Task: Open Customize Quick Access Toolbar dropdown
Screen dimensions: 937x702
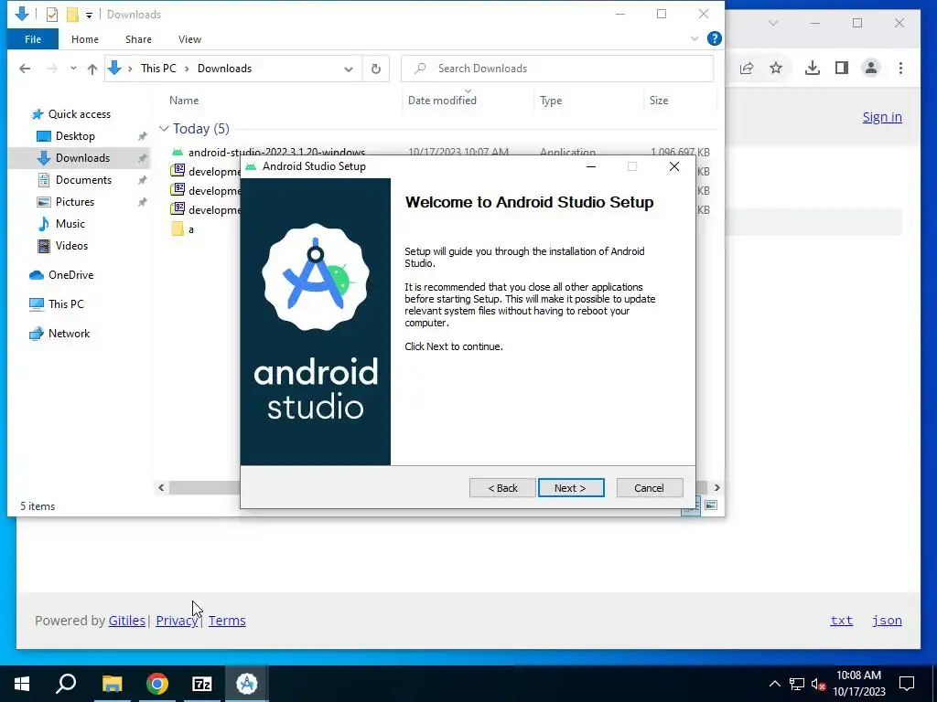Action: [89, 15]
